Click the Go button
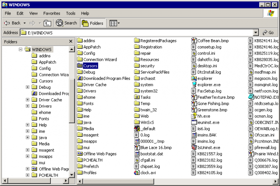The height and width of the screenshot is (186, 280). (x=268, y=33)
